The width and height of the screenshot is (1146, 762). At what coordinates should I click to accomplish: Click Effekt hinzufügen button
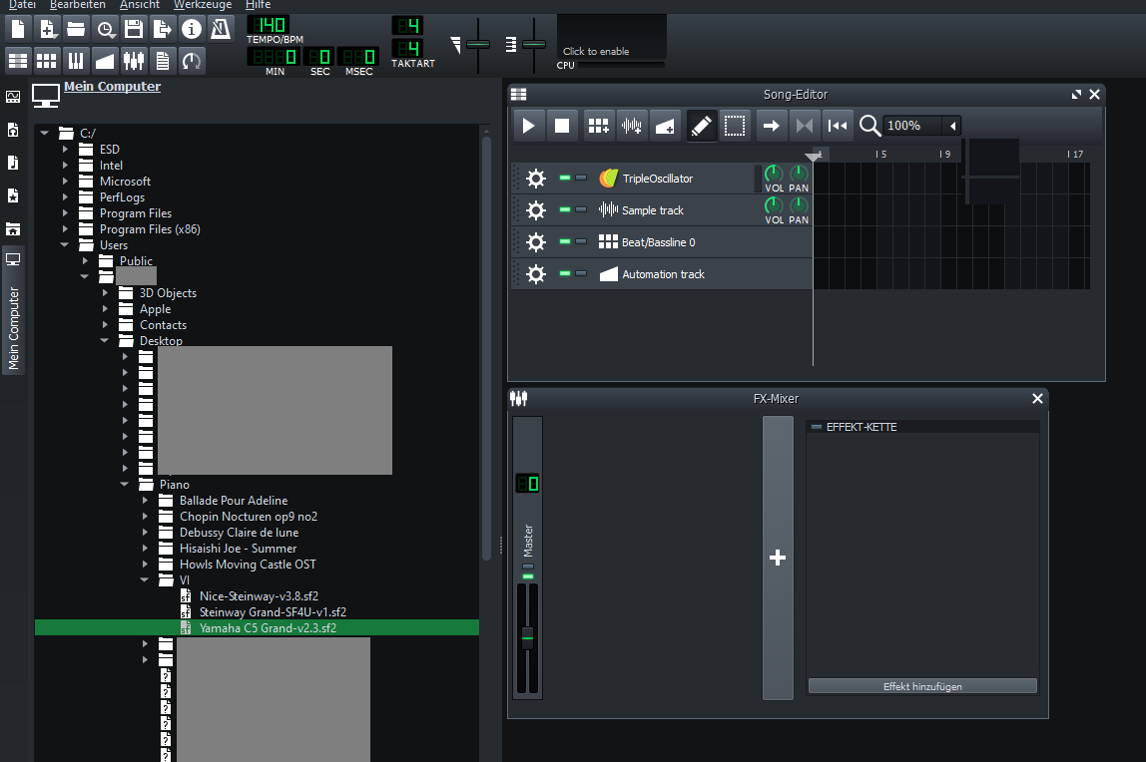922,686
